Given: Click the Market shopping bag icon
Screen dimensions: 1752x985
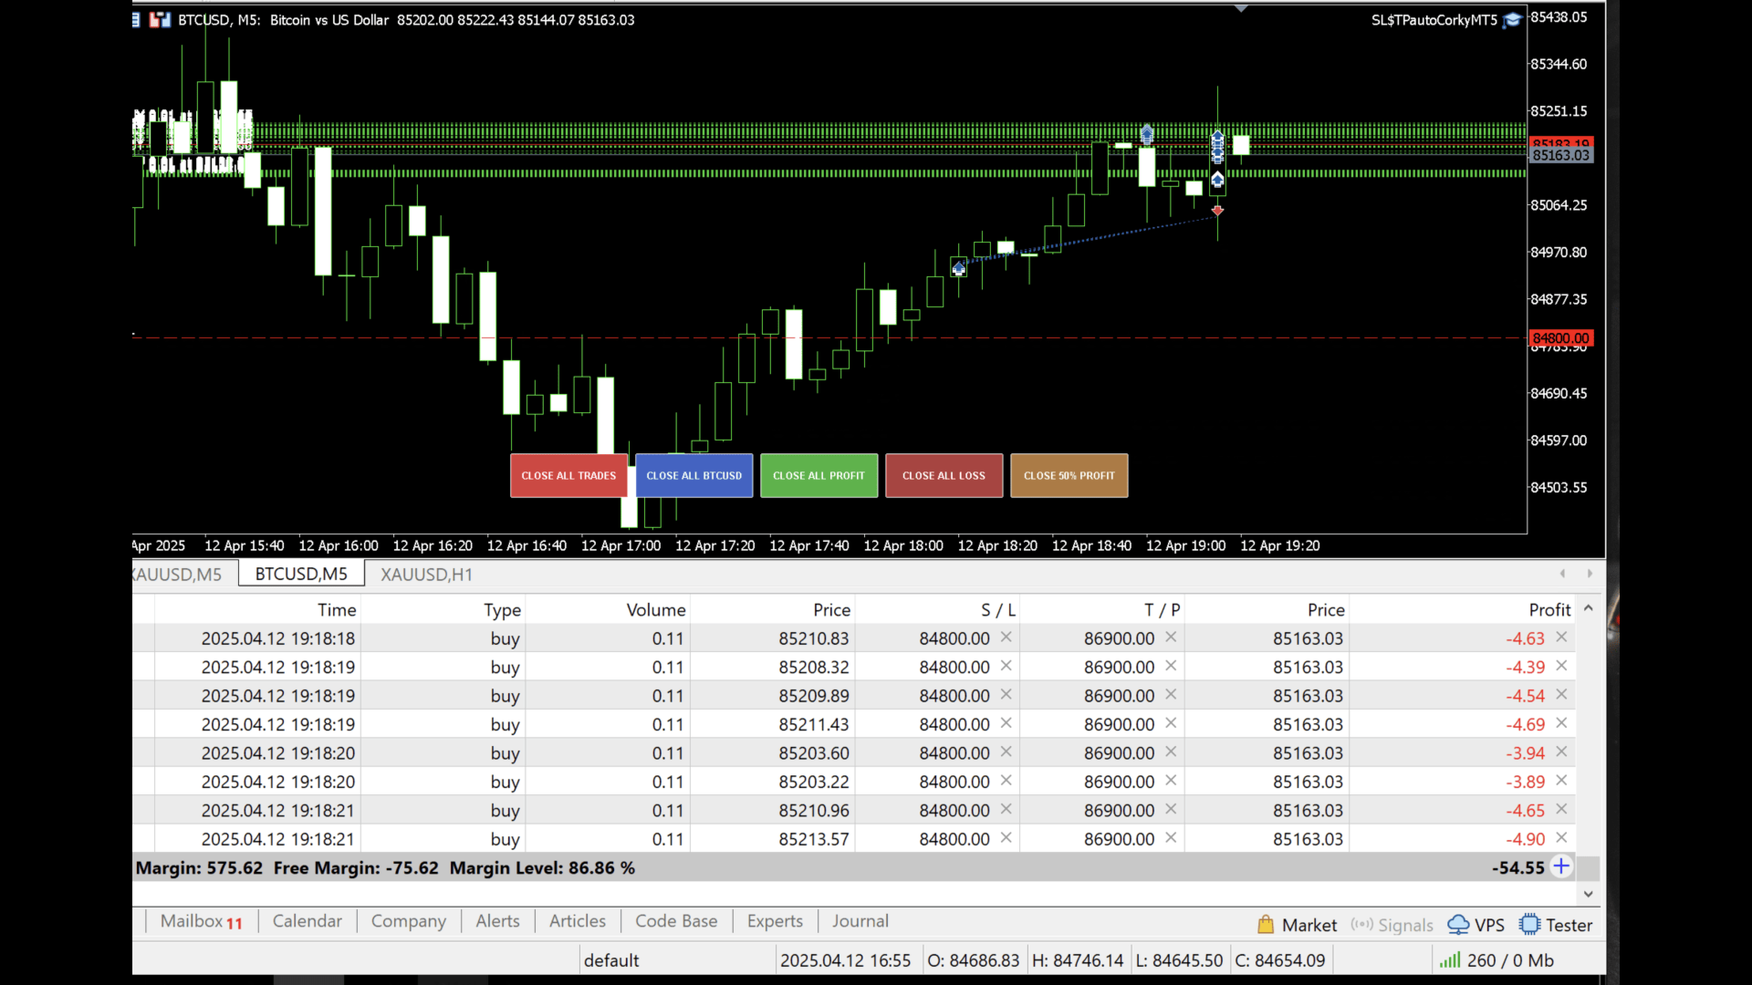Looking at the screenshot, I should 1266,925.
